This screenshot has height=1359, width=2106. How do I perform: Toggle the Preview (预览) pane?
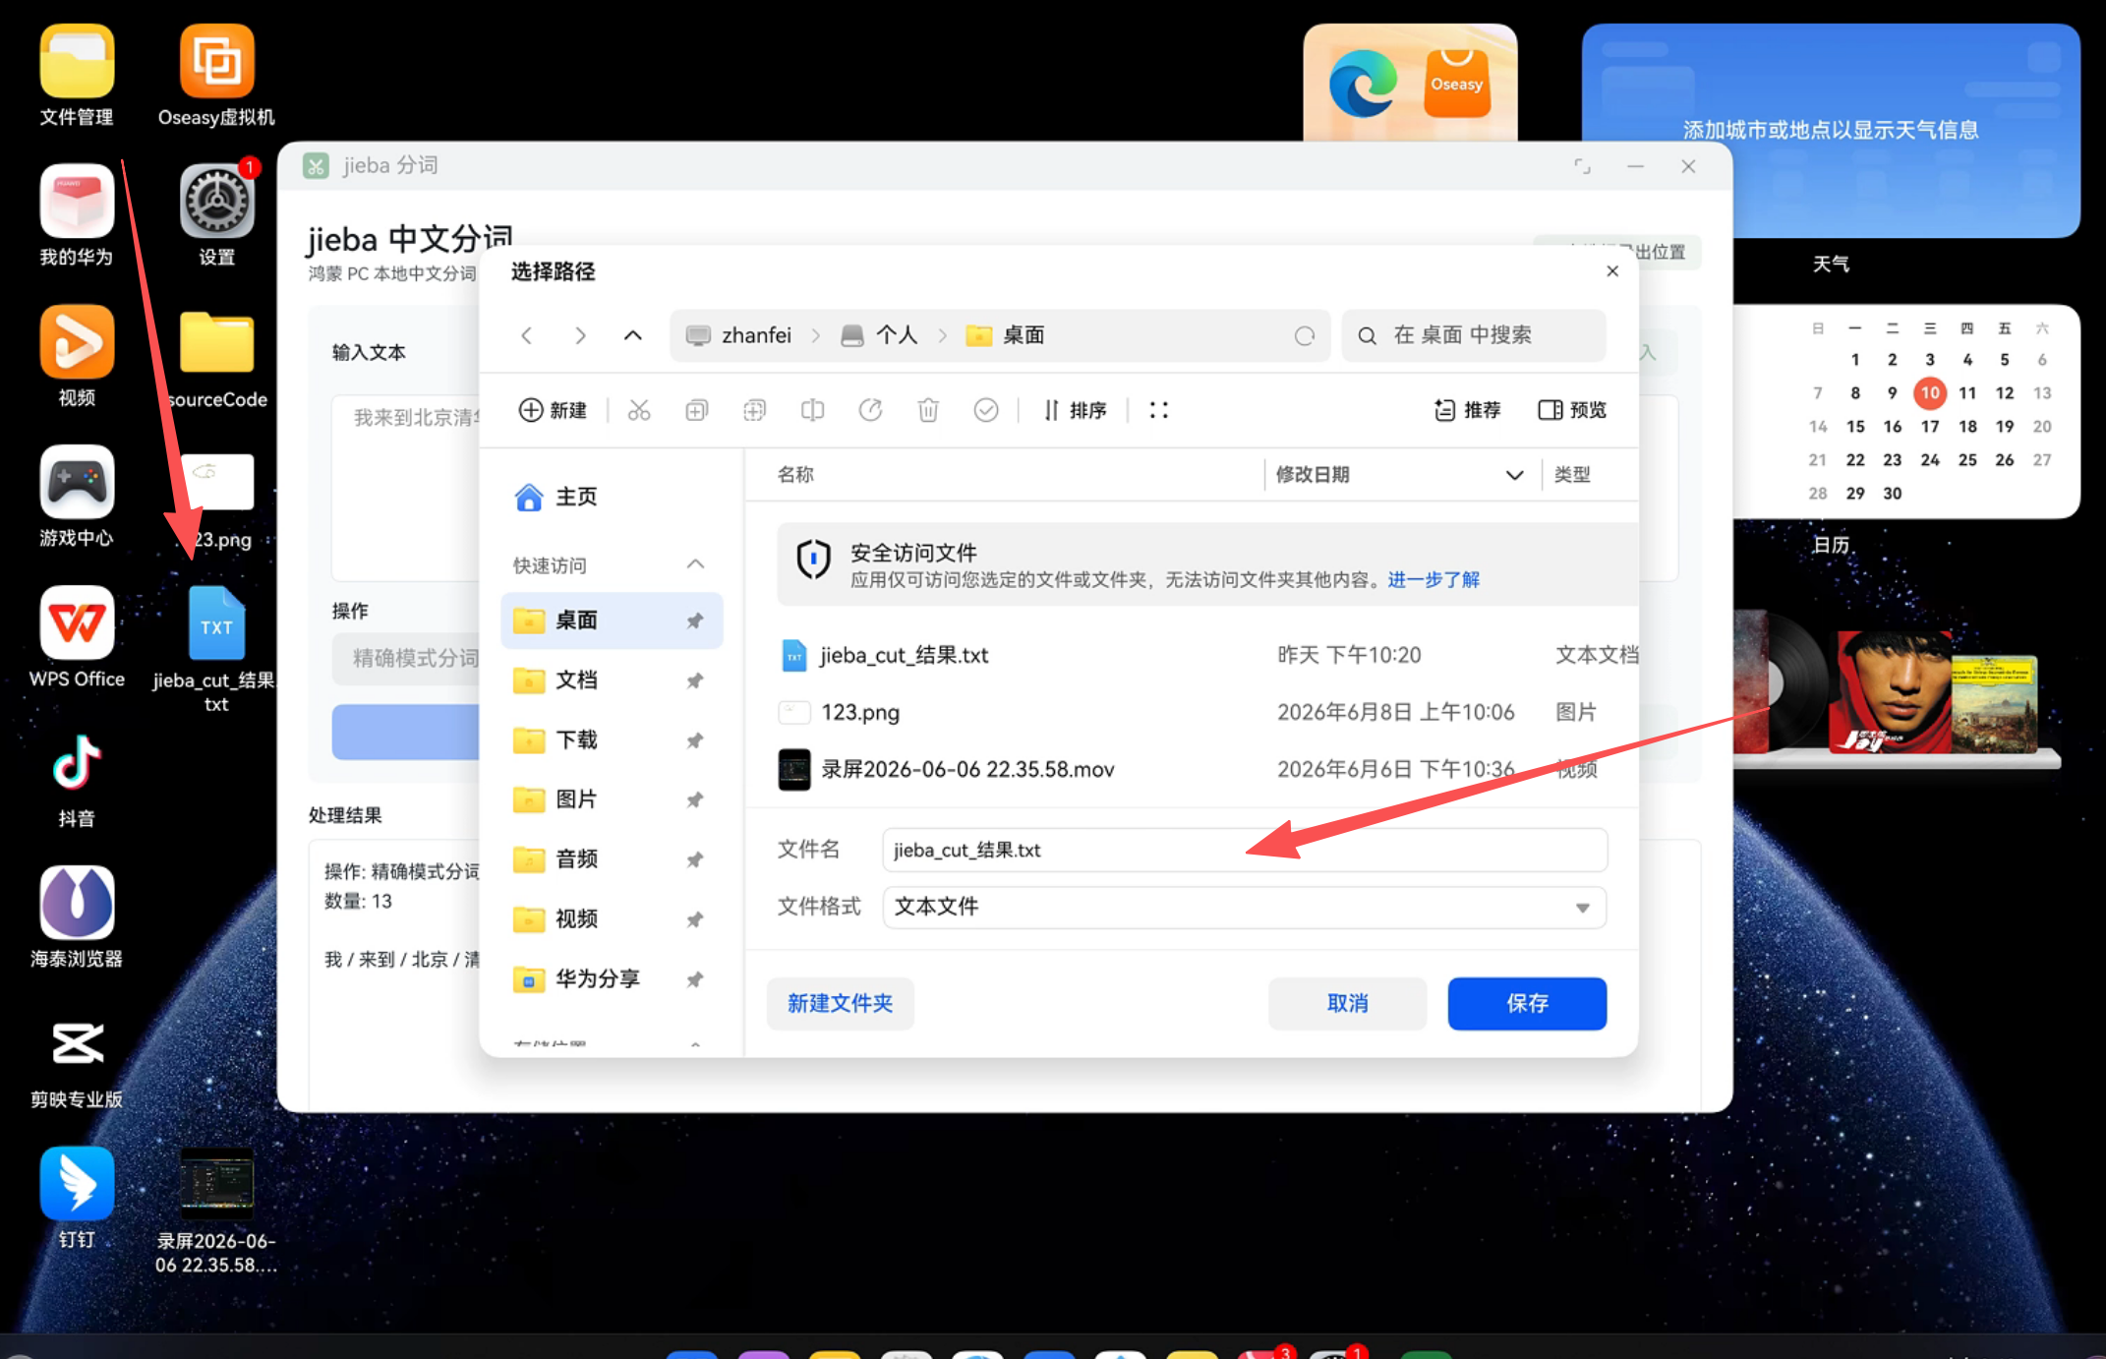(x=1572, y=410)
